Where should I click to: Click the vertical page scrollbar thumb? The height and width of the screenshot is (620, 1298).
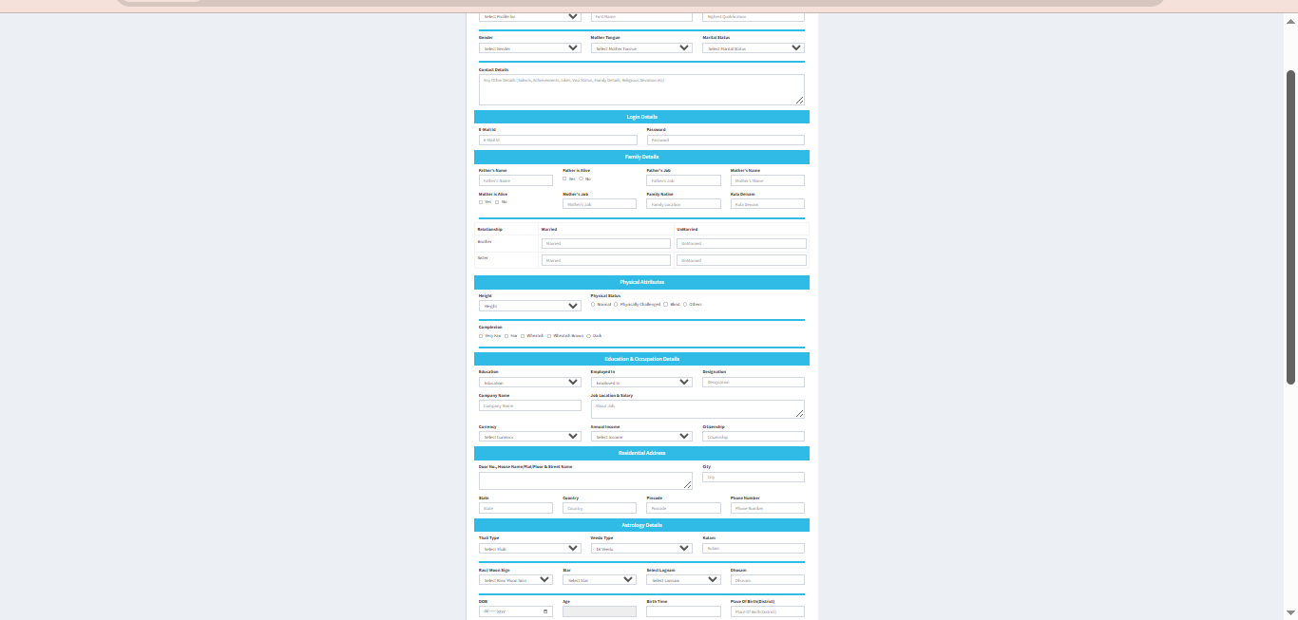[x=1290, y=228]
